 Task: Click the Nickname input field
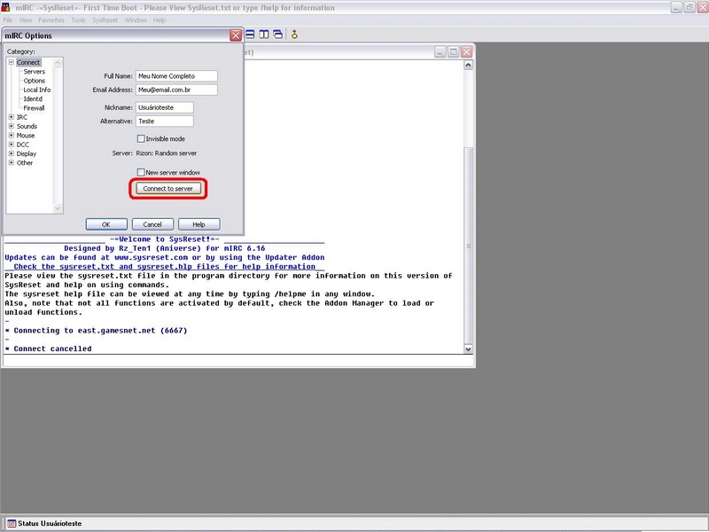coord(165,107)
